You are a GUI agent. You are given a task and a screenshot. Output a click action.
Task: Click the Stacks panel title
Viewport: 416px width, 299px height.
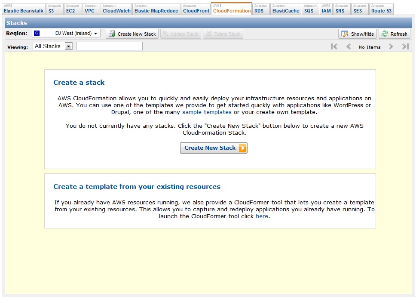(17, 23)
